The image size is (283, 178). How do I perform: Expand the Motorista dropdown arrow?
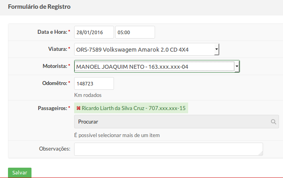coord(237,66)
